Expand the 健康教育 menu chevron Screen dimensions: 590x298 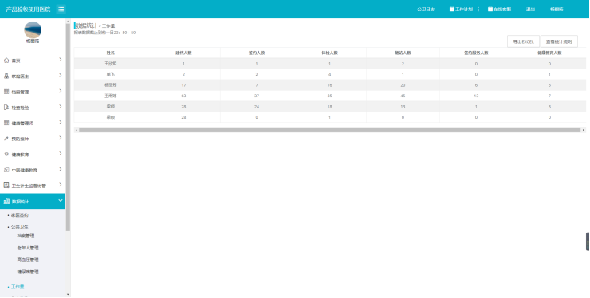(x=61, y=154)
